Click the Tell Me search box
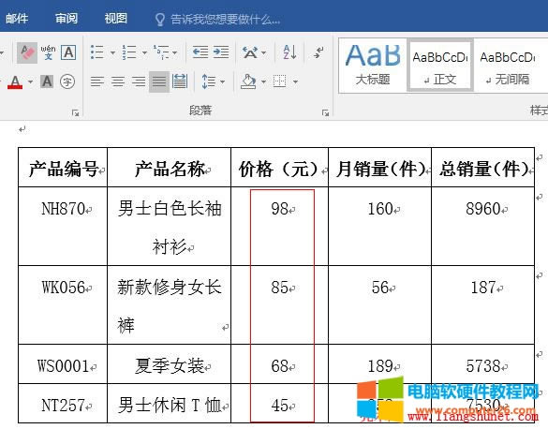 pyautogui.click(x=225, y=20)
